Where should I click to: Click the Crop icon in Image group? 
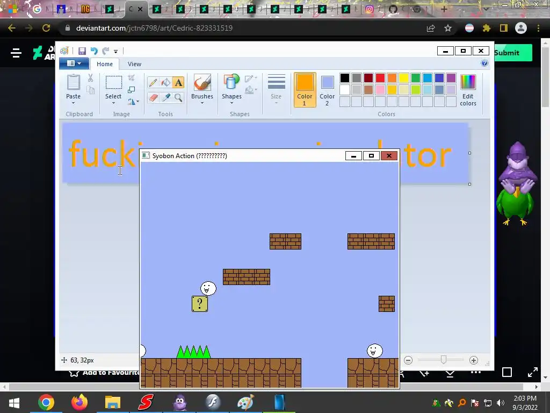pyautogui.click(x=131, y=78)
